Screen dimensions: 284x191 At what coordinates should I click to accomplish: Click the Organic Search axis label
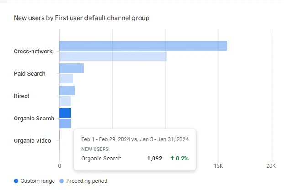34,119
